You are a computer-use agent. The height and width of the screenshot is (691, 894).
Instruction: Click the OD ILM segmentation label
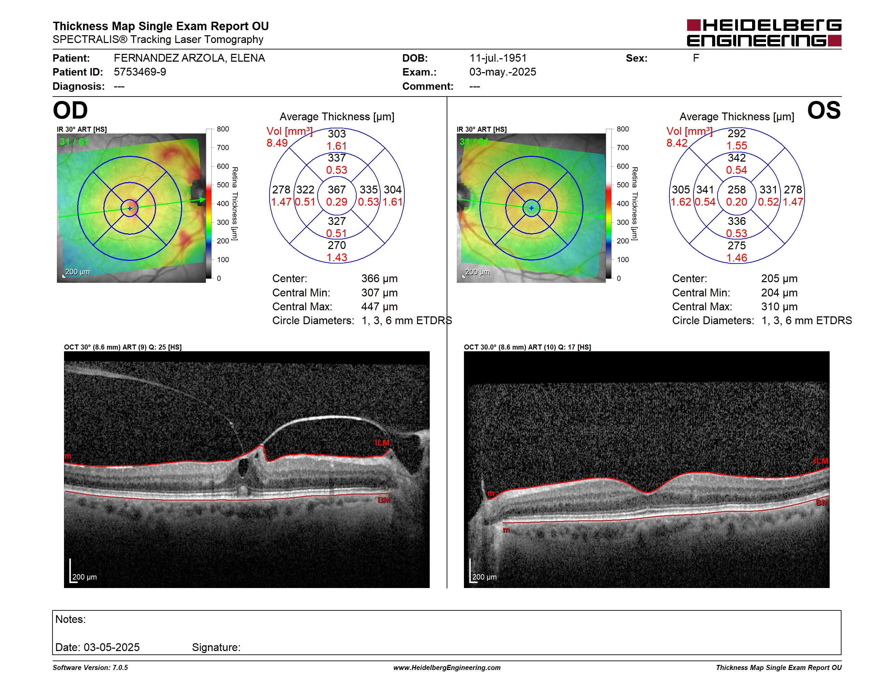pos(382,443)
